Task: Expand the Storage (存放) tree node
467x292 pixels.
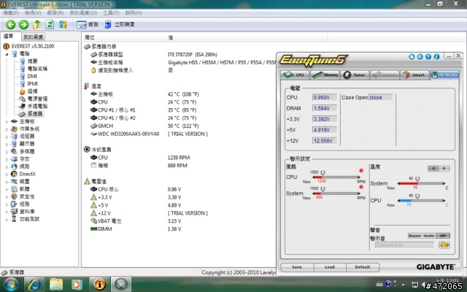Action: click(x=7, y=159)
